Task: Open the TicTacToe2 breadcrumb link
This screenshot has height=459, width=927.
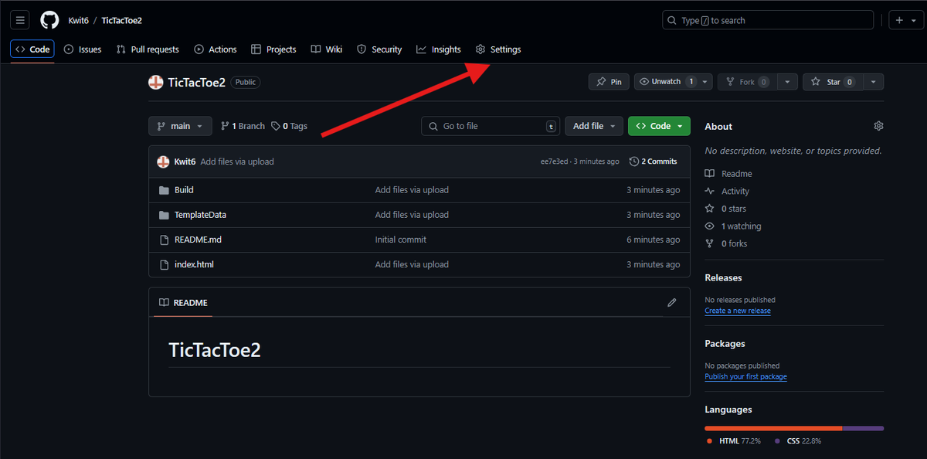Action: pyautogui.click(x=121, y=20)
